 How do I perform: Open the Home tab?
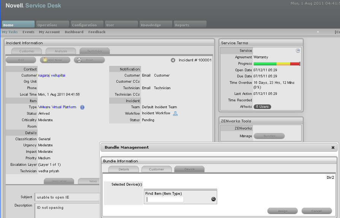tap(18, 24)
